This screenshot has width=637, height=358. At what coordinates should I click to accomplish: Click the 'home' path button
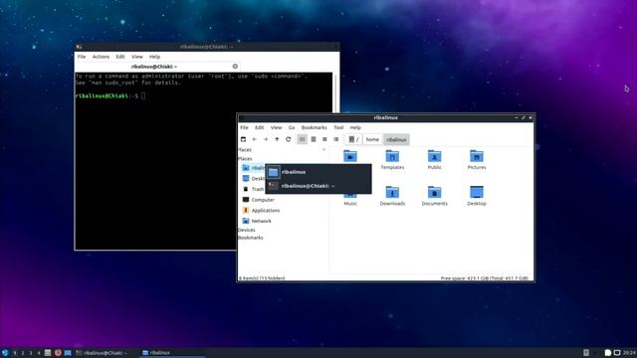[372, 139]
